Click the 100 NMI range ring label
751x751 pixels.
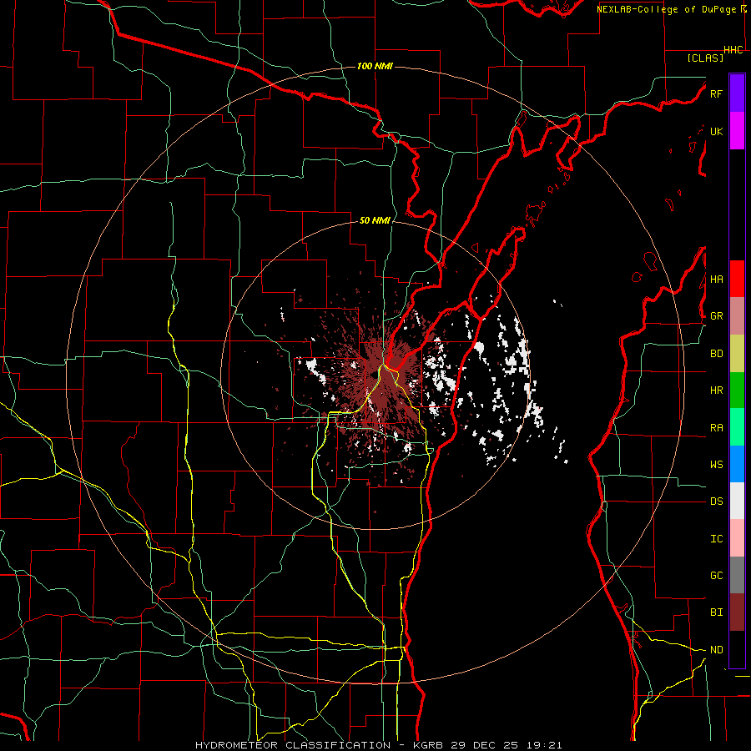coord(375,66)
